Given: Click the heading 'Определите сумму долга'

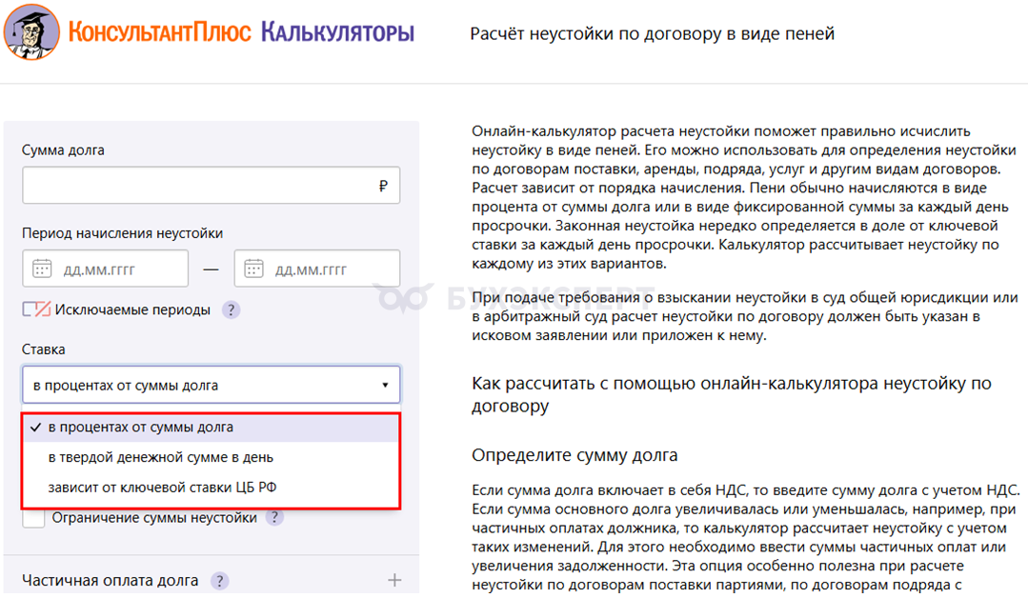Looking at the screenshot, I should pyautogui.click(x=574, y=455).
